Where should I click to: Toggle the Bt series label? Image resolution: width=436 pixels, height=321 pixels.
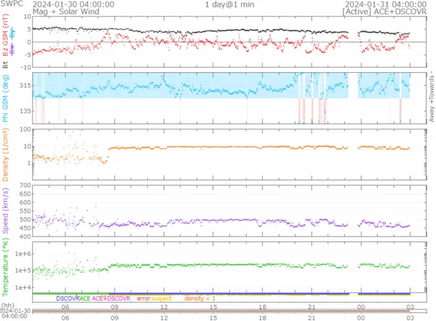tap(6, 64)
